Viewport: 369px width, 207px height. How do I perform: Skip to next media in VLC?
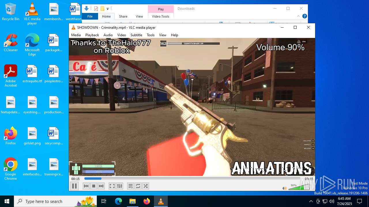[101, 186]
